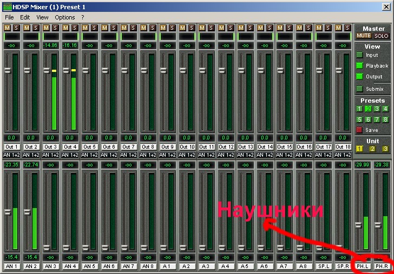Open the ? help menu
The image size is (394, 274).
pos(83,17)
